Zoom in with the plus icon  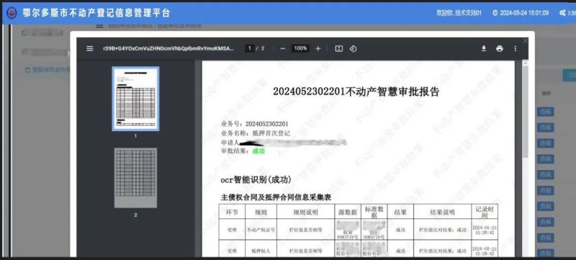coord(318,48)
